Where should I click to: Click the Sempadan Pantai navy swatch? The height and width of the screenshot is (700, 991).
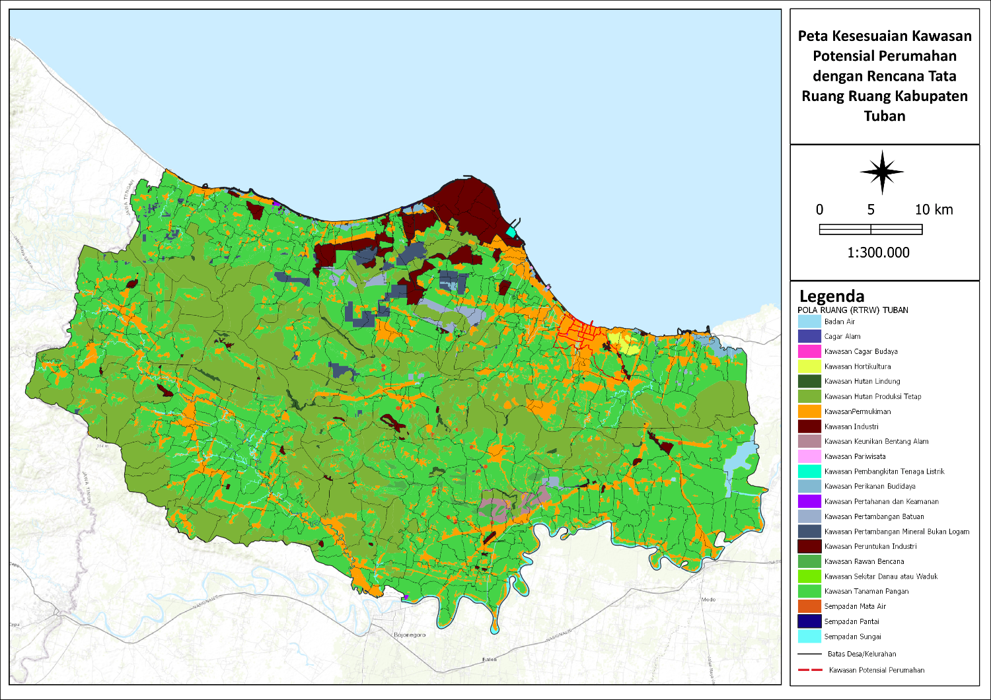pos(809,621)
